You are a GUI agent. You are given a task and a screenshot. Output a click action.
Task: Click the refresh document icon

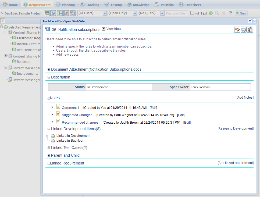pos(231,13)
